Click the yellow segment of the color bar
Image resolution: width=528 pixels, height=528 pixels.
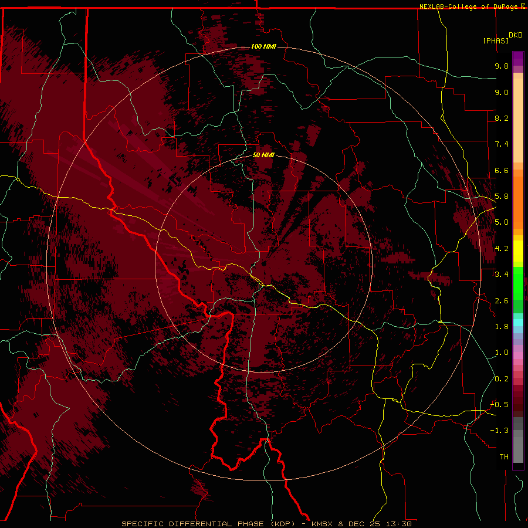[x=518, y=251]
